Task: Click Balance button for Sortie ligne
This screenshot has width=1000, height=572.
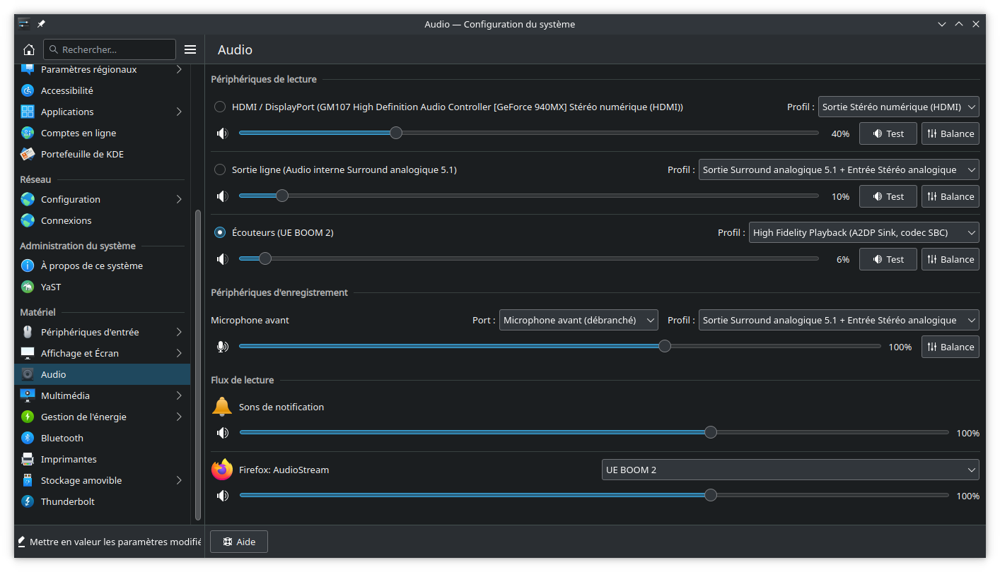Action: (950, 196)
